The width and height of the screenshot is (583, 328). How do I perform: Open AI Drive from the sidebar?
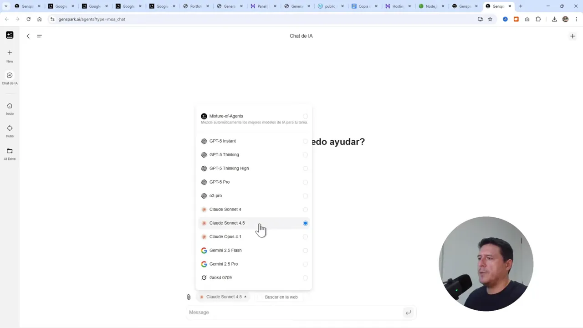click(x=10, y=154)
